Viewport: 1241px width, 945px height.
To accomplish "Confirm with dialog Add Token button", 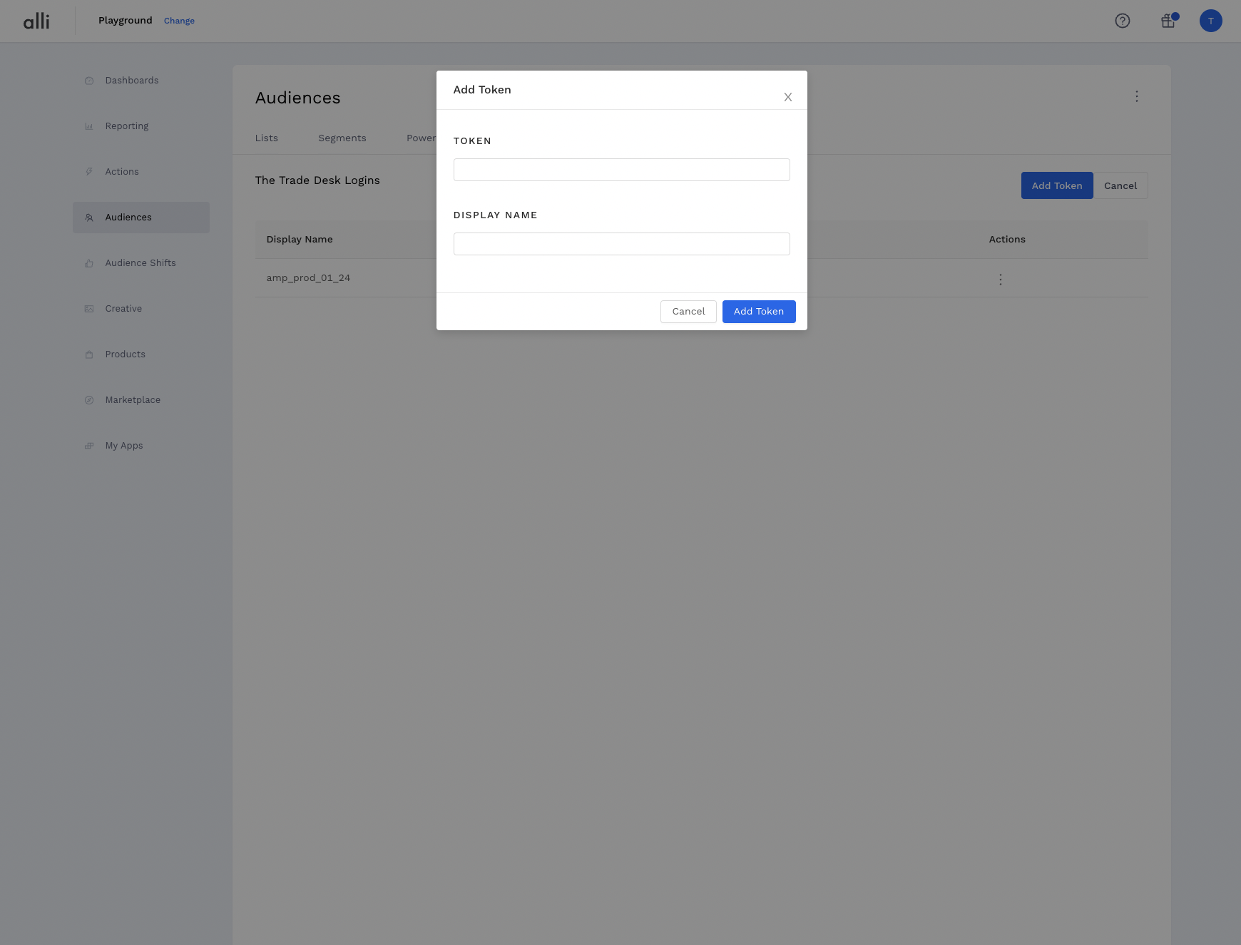I will (x=759, y=312).
